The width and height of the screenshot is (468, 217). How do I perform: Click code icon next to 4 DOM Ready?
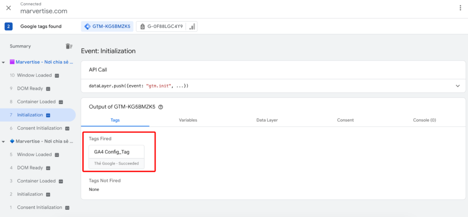coord(48,168)
